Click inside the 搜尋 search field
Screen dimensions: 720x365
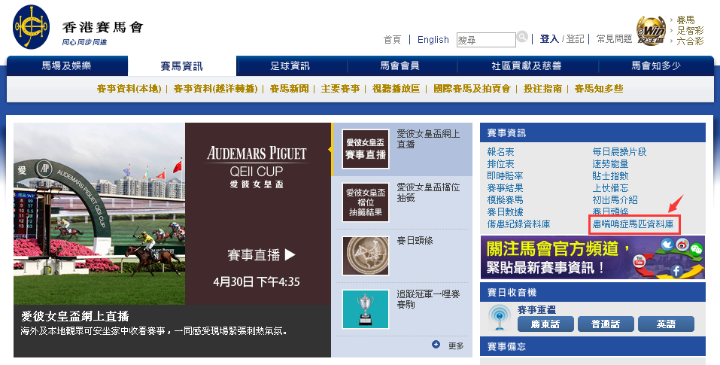(x=486, y=40)
